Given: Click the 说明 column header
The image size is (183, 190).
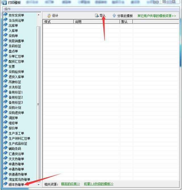Looking at the screenshot, I should coord(97,22).
